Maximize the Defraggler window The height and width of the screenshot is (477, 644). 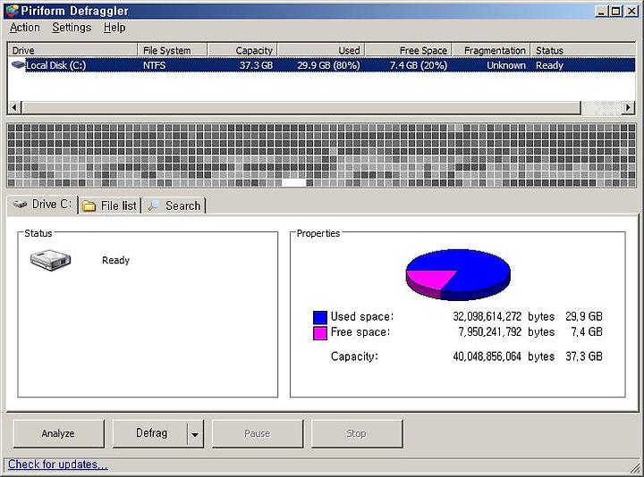click(x=616, y=11)
